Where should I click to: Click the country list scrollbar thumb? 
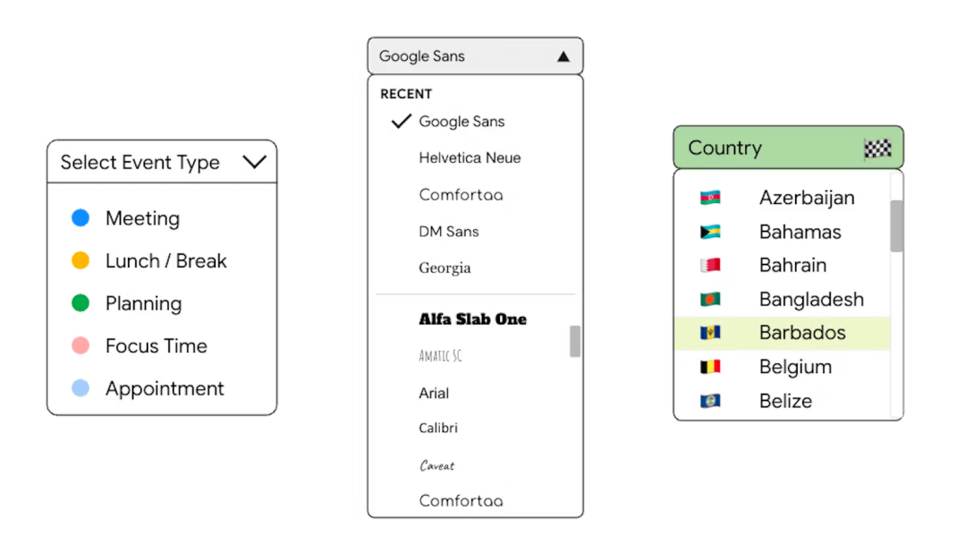click(896, 225)
